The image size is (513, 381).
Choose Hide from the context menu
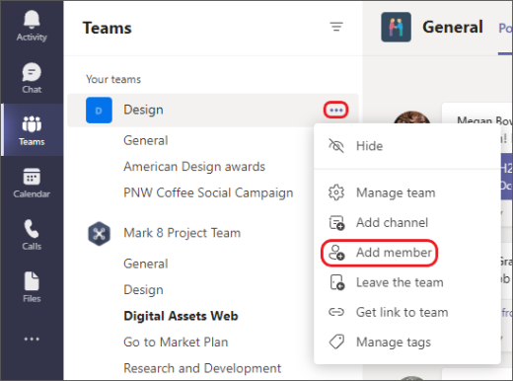(x=407, y=146)
